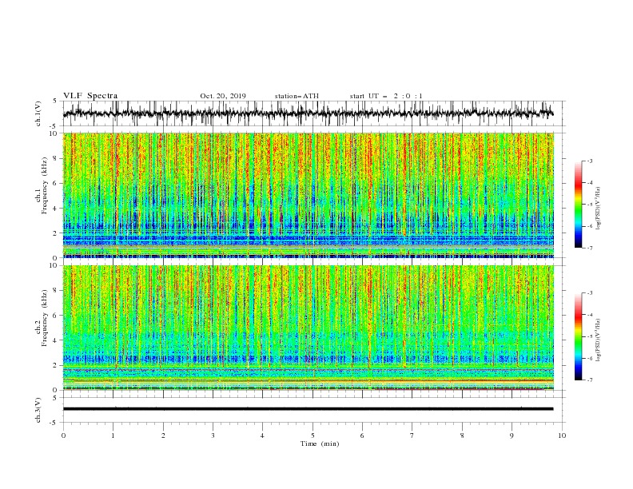Click time axis tick label "2"
This screenshot has height=489, width=633.
[163, 435]
